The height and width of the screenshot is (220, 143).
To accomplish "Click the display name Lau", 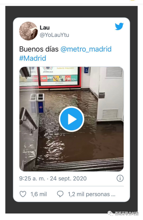I will (x=45, y=27).
